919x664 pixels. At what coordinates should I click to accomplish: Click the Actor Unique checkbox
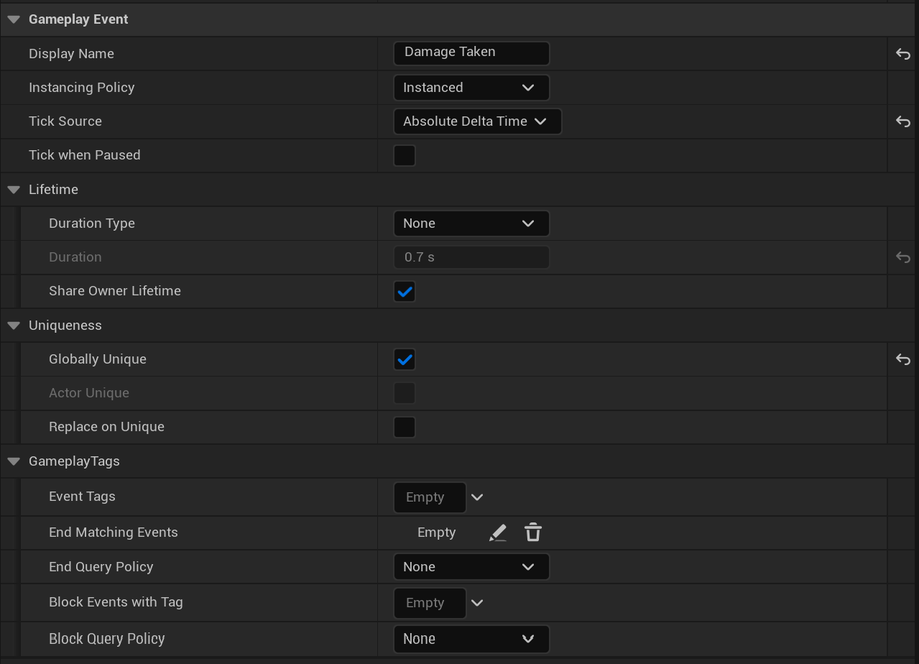[x=405, y=393]
